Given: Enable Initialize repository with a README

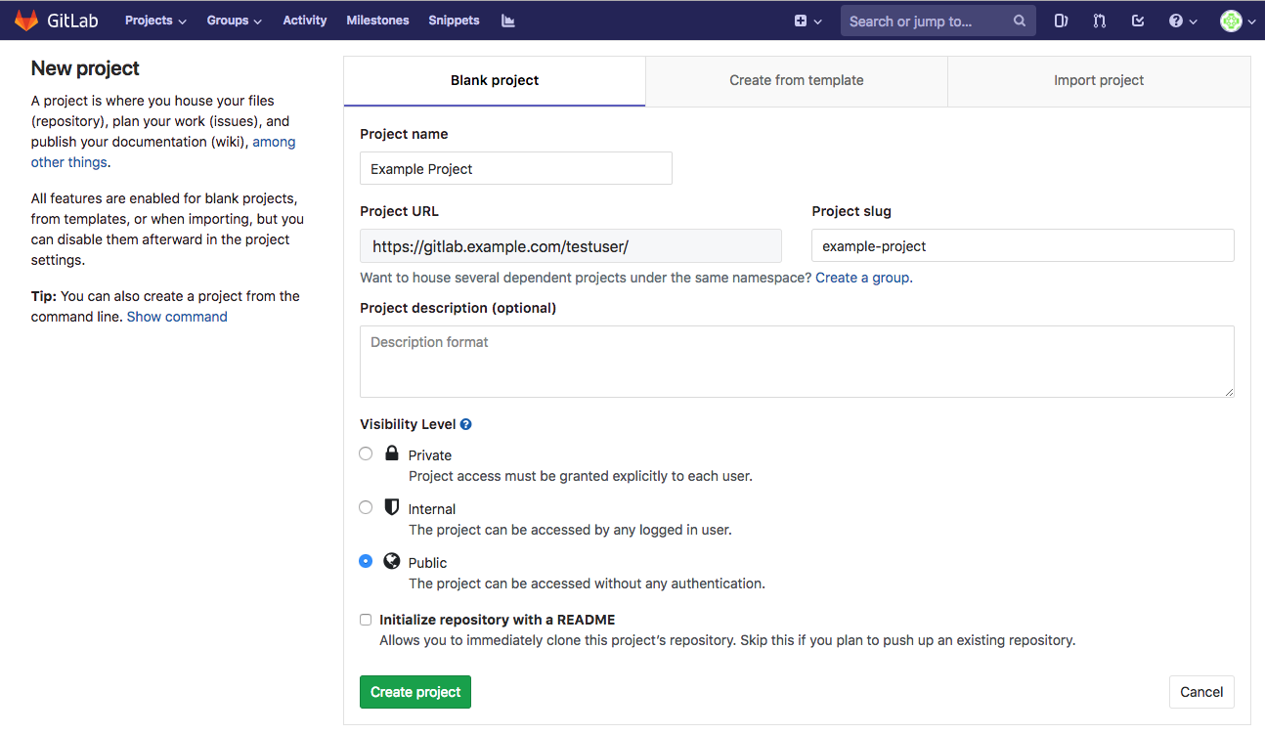Looking at the screenshot, I should pyautogui.click(x=365, y=620).
